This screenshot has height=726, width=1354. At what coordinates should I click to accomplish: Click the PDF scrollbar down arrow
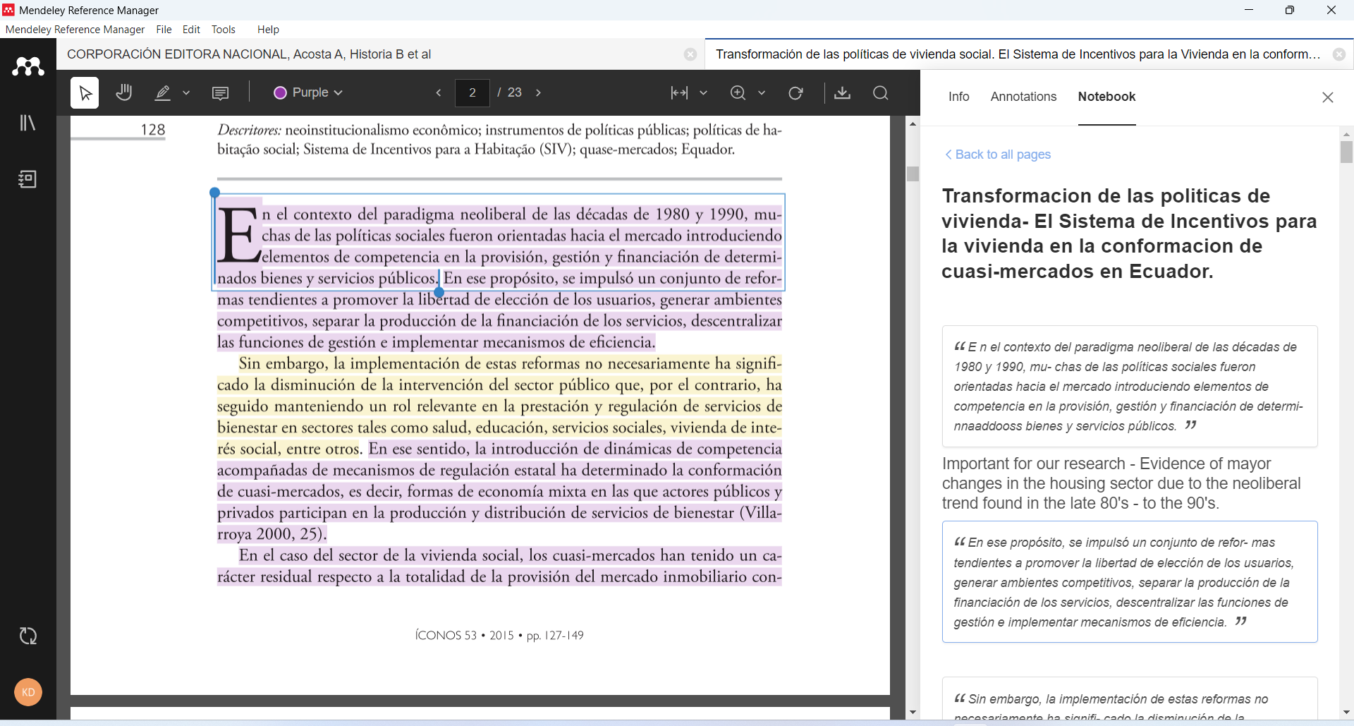click(x=913, y=713)
